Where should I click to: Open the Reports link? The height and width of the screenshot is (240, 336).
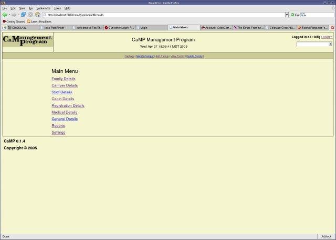coord(58,126)
